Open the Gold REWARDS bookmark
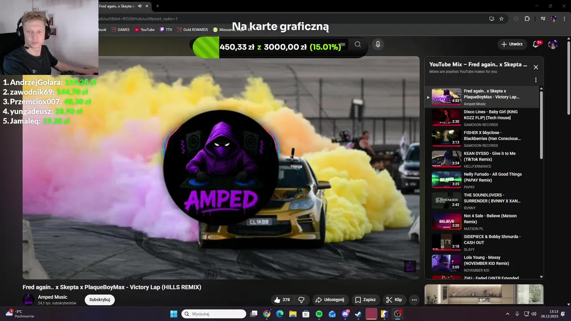The height and width of the screenshot is (321, 571). [192, 29]
